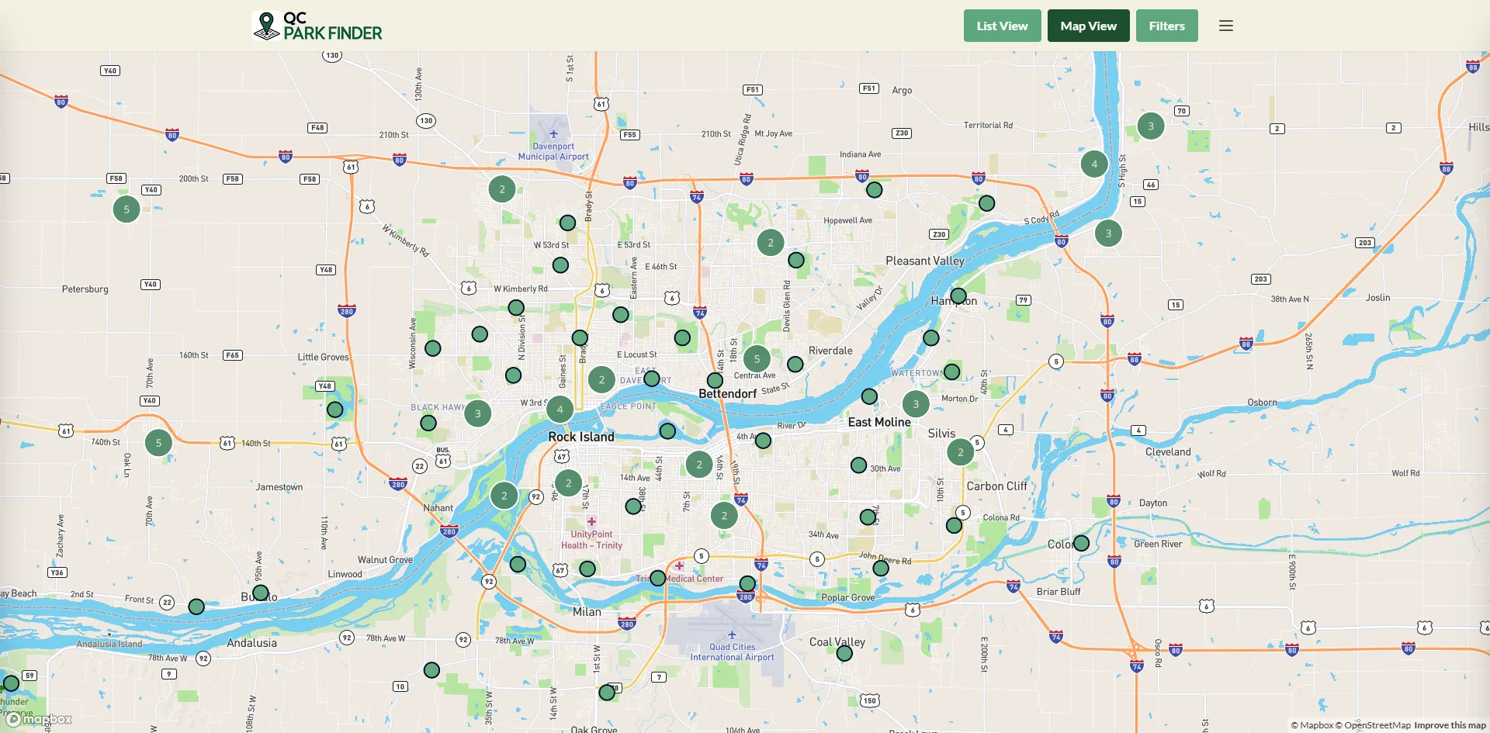The width and height of the screenshot is (1490, 733).
Task: Select the Map View button
Action: [1088, 26]
